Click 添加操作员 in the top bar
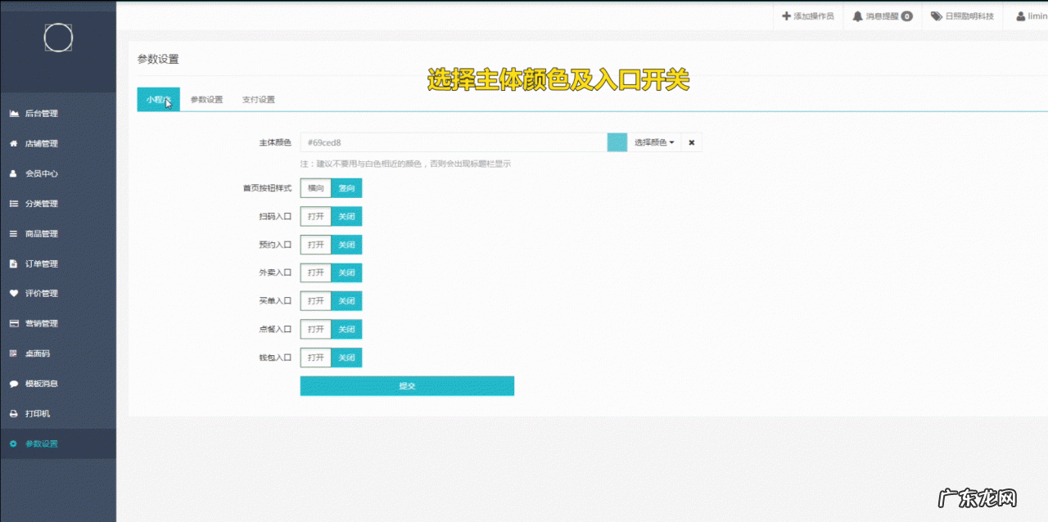 coord(807,16)
